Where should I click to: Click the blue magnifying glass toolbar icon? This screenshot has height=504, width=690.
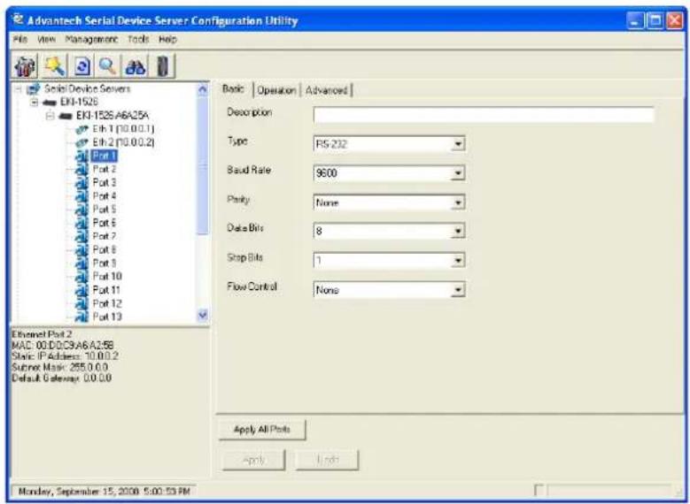tap(108, 66)
